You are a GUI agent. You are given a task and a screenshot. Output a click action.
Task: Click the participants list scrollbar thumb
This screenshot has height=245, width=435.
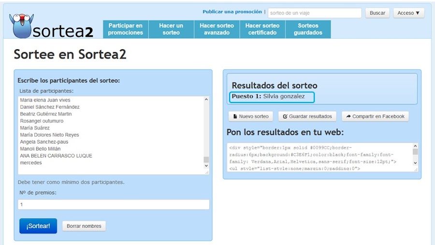point(206,159)
